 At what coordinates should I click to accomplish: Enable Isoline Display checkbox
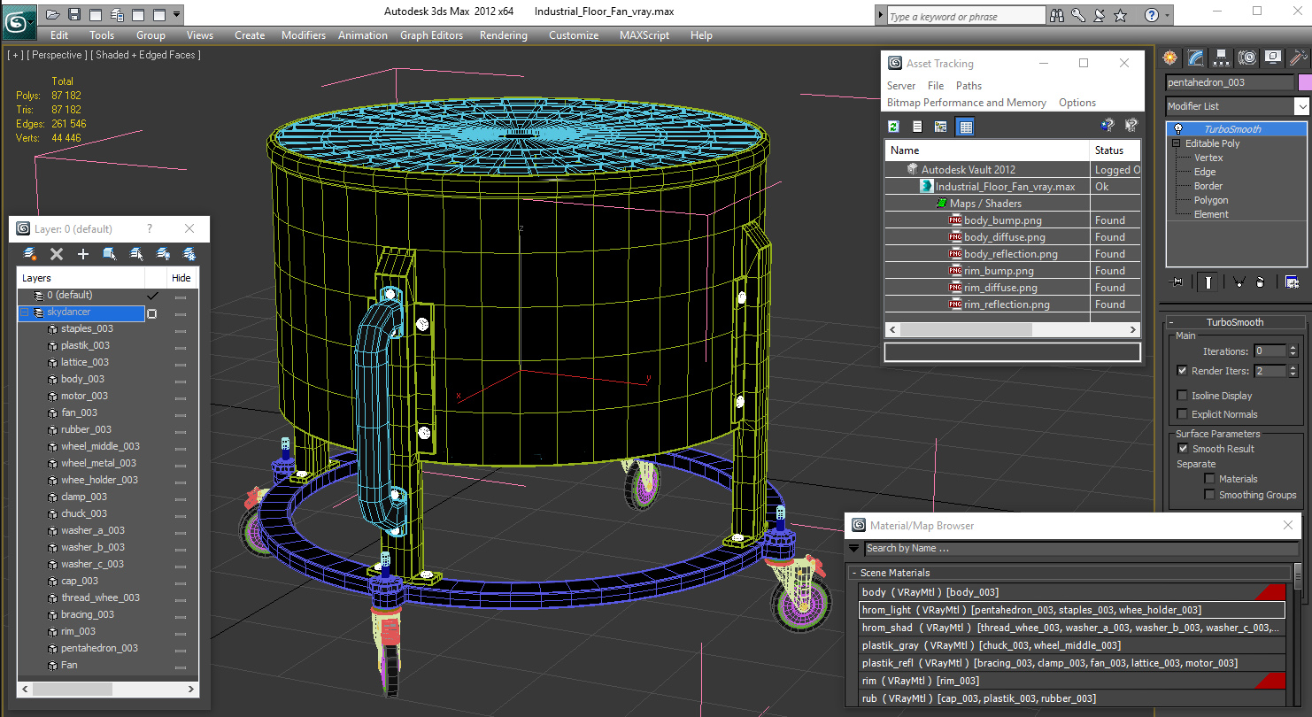point(1182,396)
